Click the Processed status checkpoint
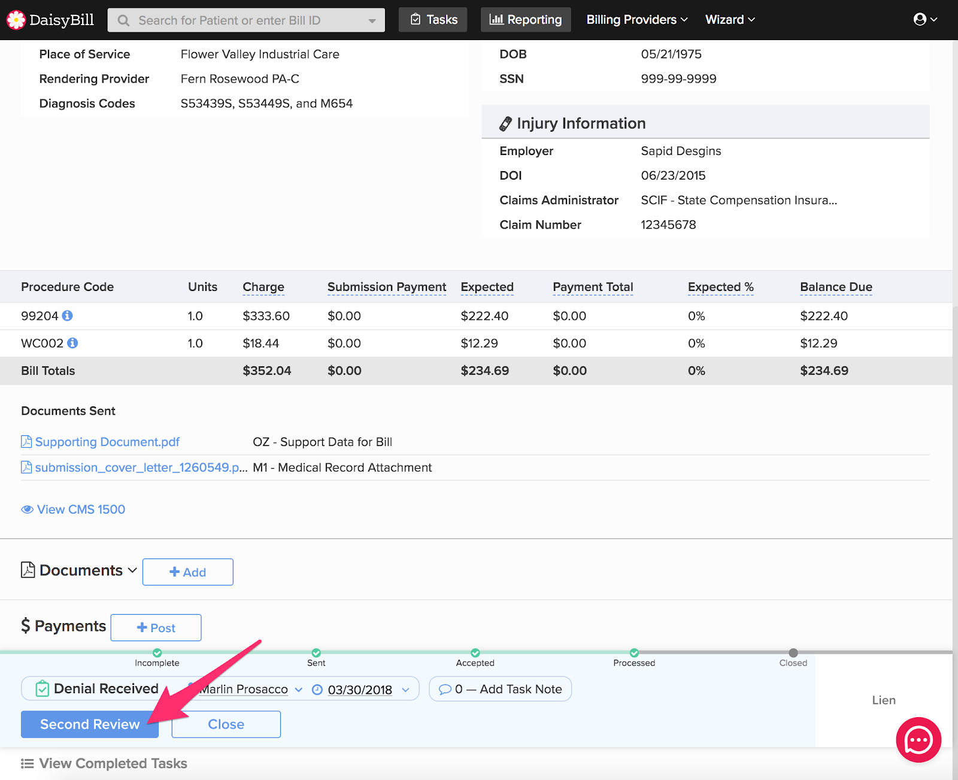 pos(634,653)
